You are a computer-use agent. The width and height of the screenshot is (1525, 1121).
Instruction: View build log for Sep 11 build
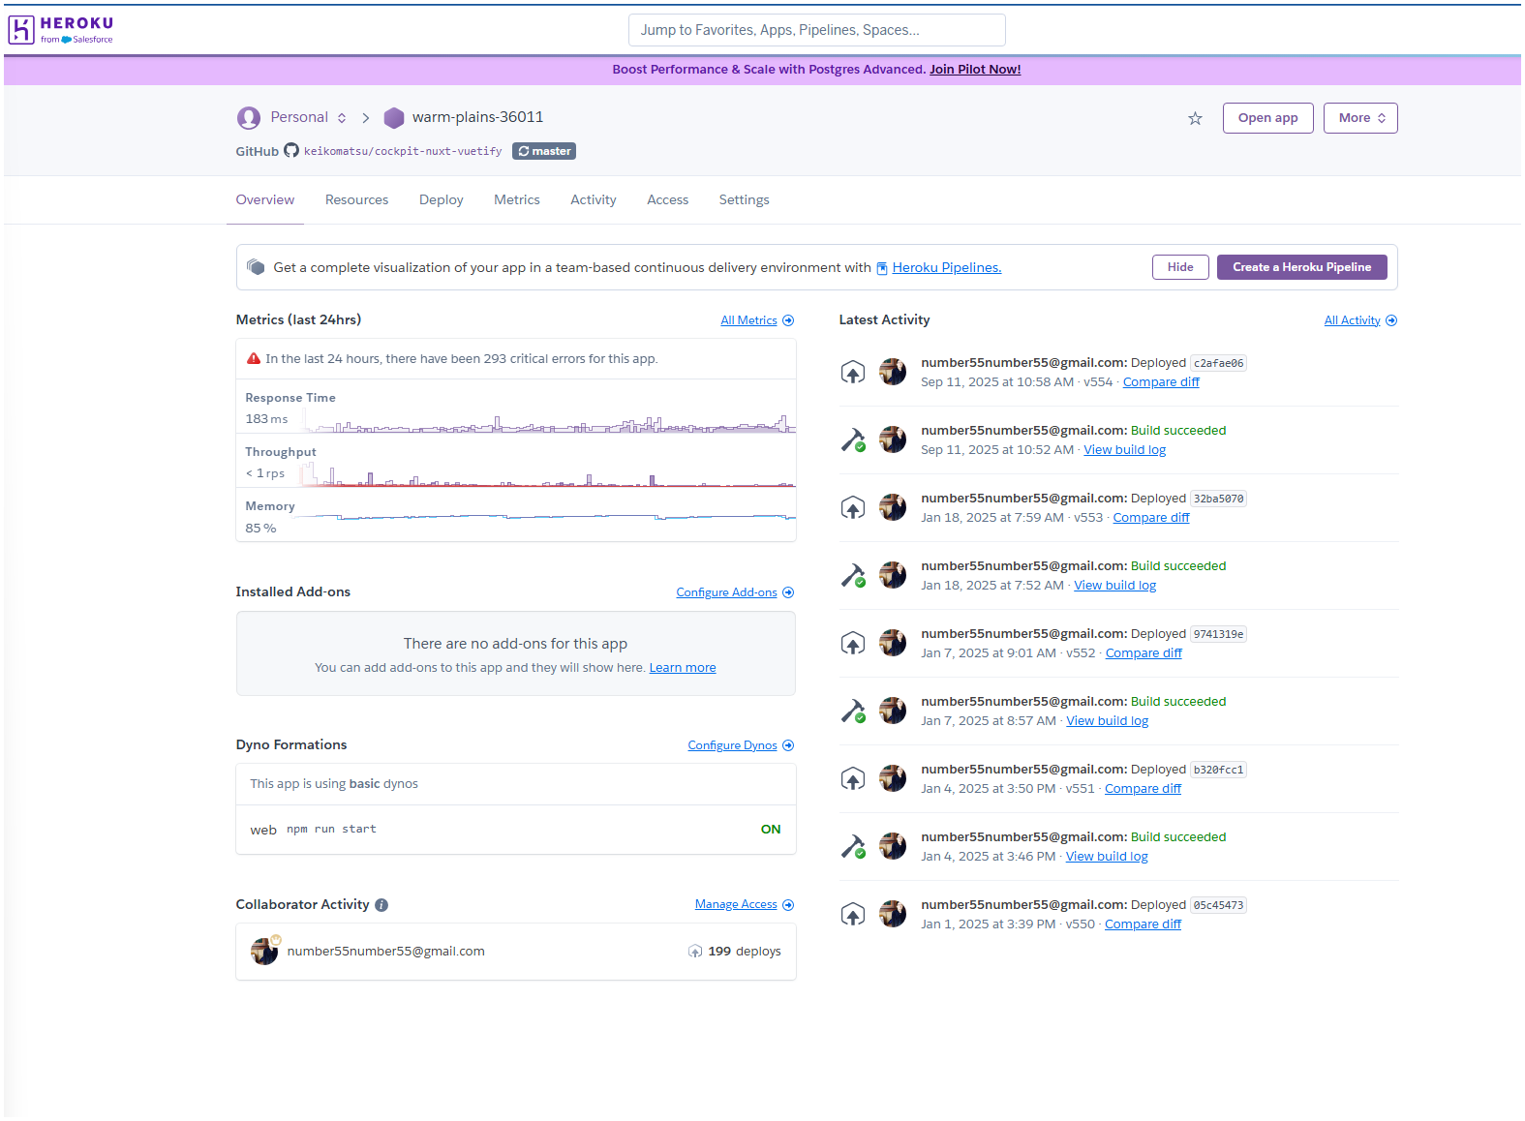coord(1124,450)
